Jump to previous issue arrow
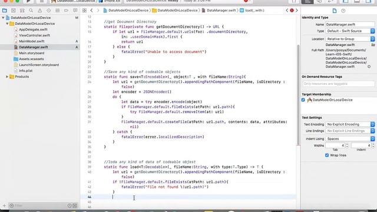This screenshot has width=377, height=212. click(287, 11)
